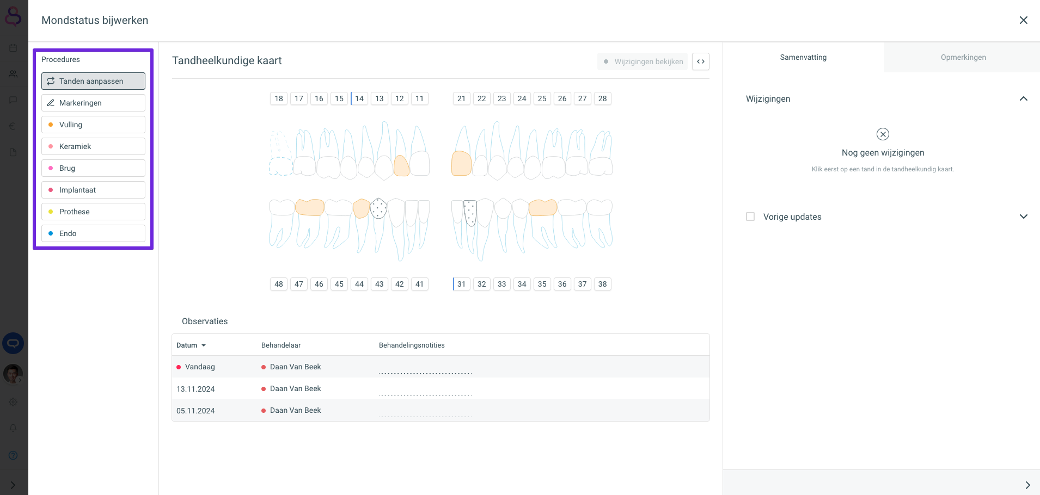This screenshot has height=495, width=1040.
Task: Click the Wijzigingen bekijken button
Action: tap(643, 61)
